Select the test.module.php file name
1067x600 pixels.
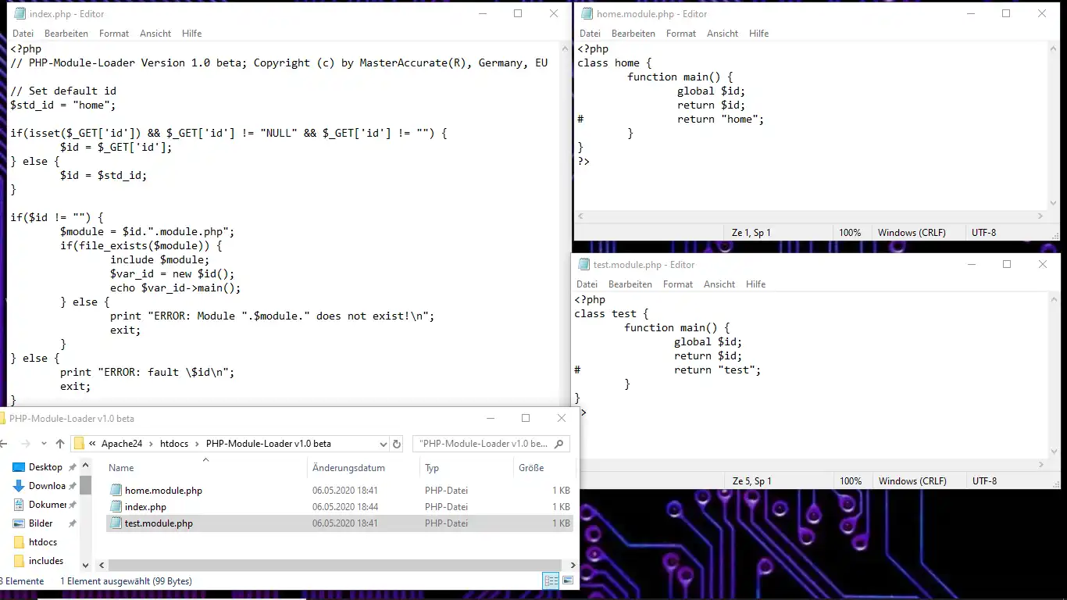tap(159, 523)
